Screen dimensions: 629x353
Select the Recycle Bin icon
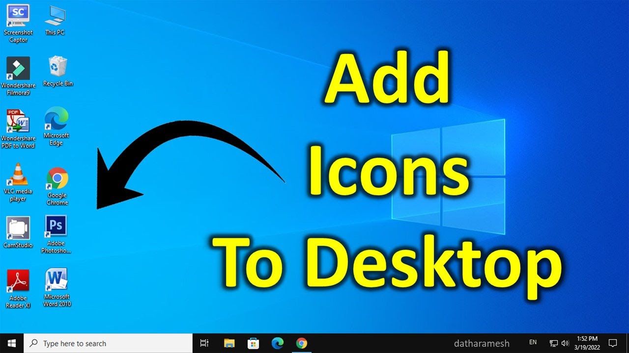pyautogui.click(x=58, y=72)
